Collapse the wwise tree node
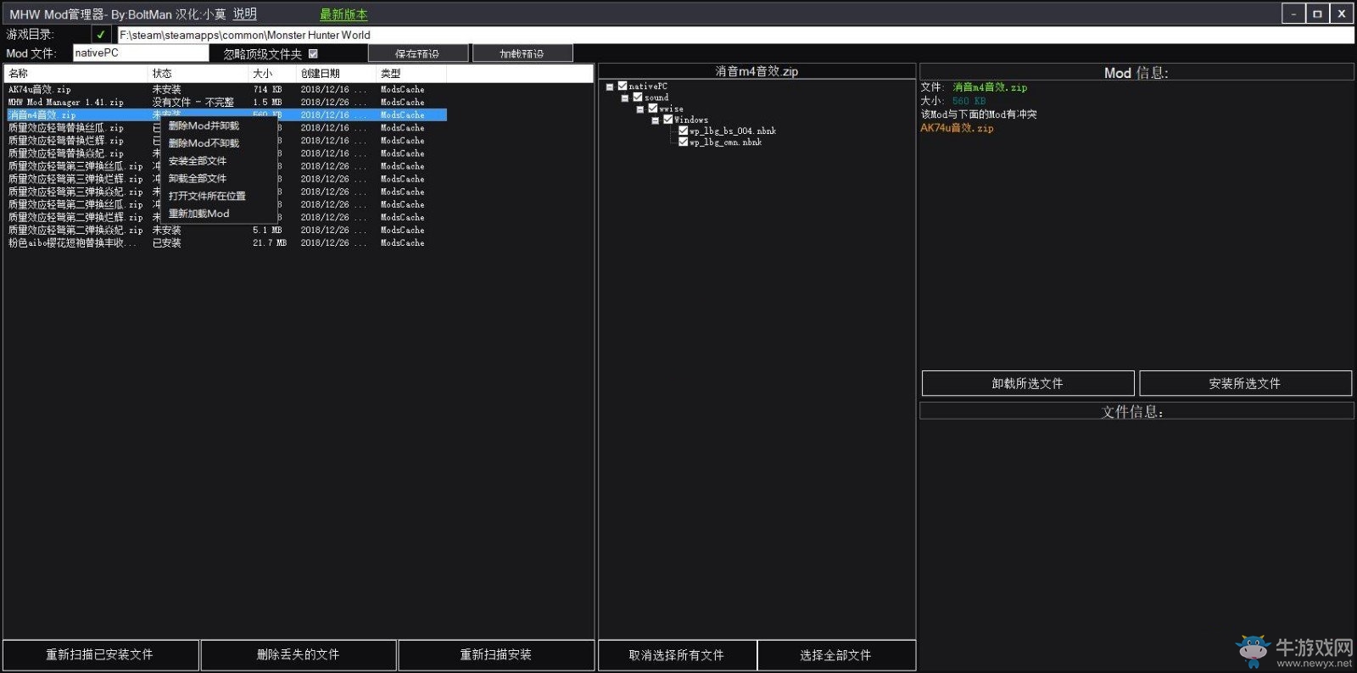Image resolution: width=1357 pixels, height=673 pixels. (639, 109)
